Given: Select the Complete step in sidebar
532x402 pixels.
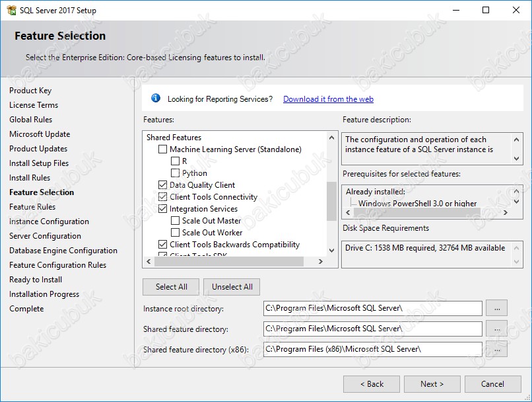Looking at the screenshot, I should [x=26, y=309].
